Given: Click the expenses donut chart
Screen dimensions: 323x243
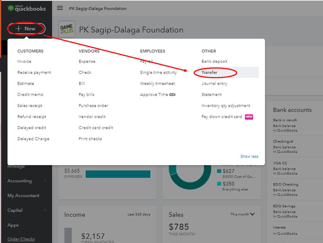Looking at the screenshot, I should [190, 177].
